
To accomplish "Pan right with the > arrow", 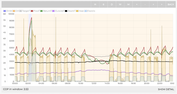I will pyautogui.click(x=162, y=4).
